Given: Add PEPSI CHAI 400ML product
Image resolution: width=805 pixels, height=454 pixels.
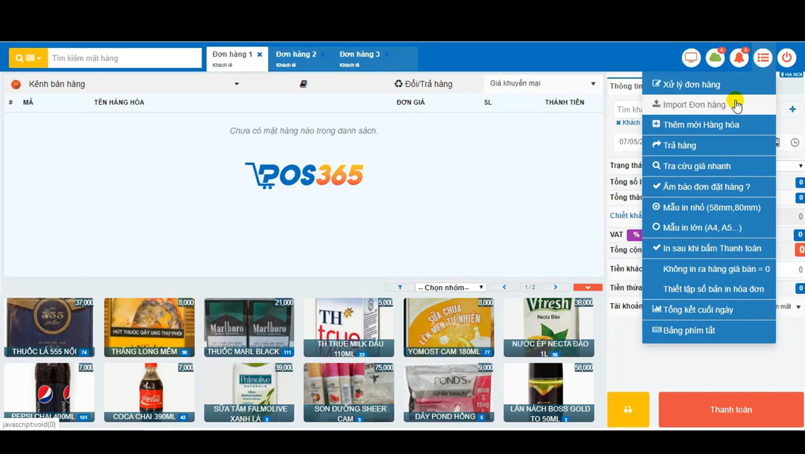Looking at the screenshot, I should pos(49,392).
